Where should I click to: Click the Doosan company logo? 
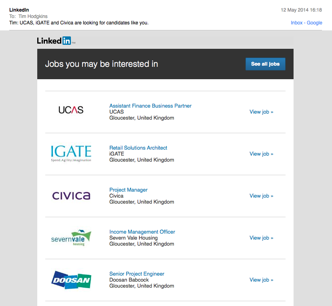click(x=71, y=280)
